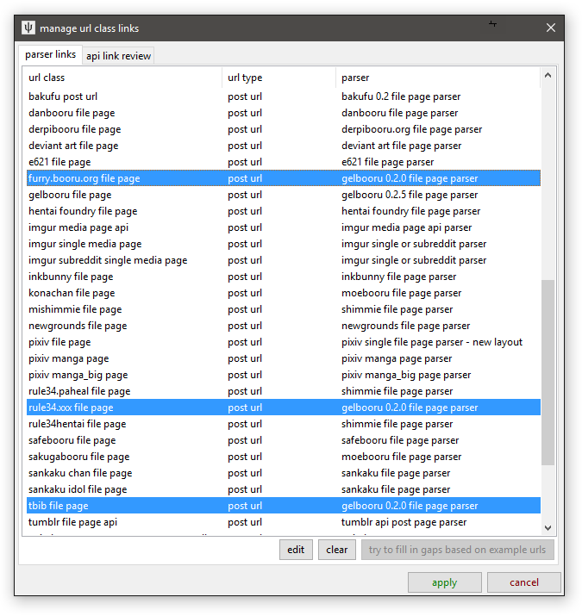The height and width of the screenshot is (616, 582).
Task: Close the manage url class links dialog
Action: 551,28
